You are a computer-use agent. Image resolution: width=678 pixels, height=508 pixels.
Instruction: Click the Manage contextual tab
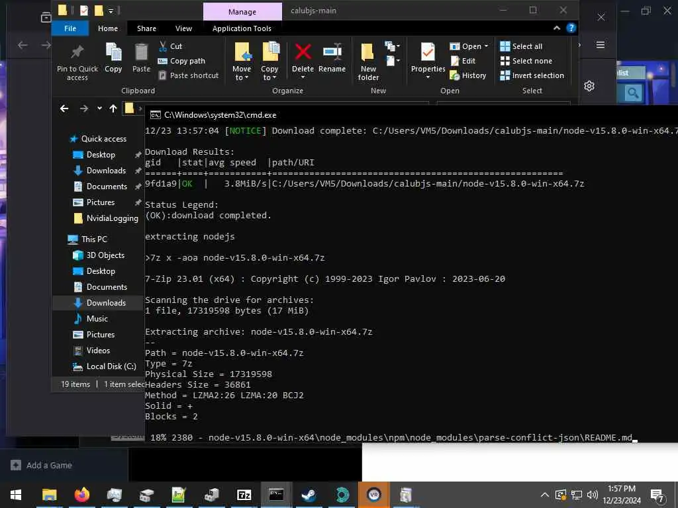tap(242, 12)
